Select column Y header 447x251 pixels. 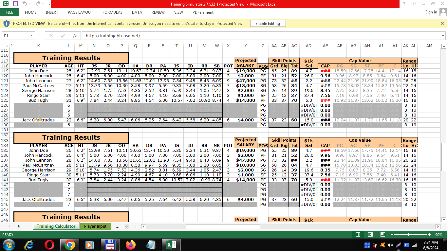[246, 46]
